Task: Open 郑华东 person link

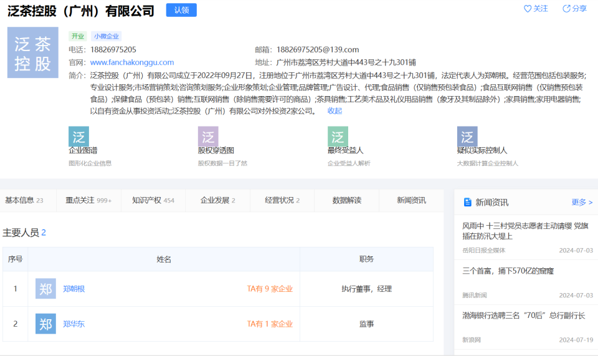Action: pyautogui.click(x=74, y=324)
